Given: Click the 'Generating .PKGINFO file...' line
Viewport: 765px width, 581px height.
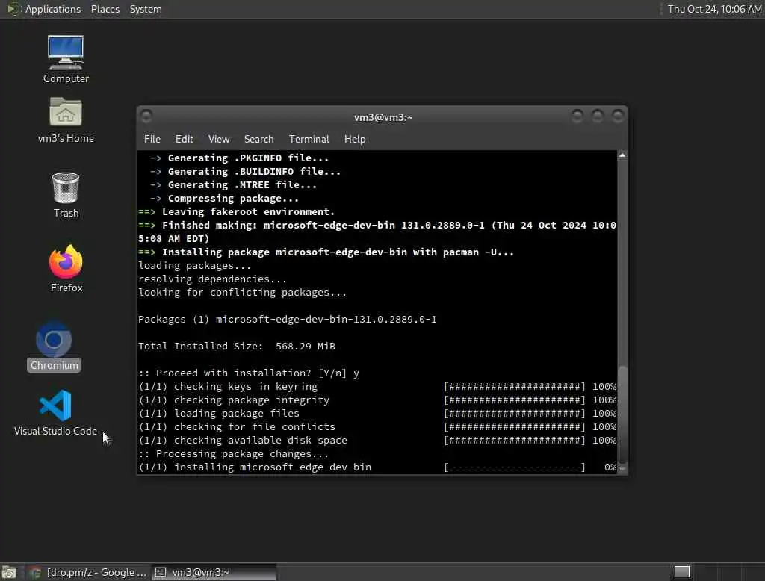Looking at the screenshot, I should point(240,158).
